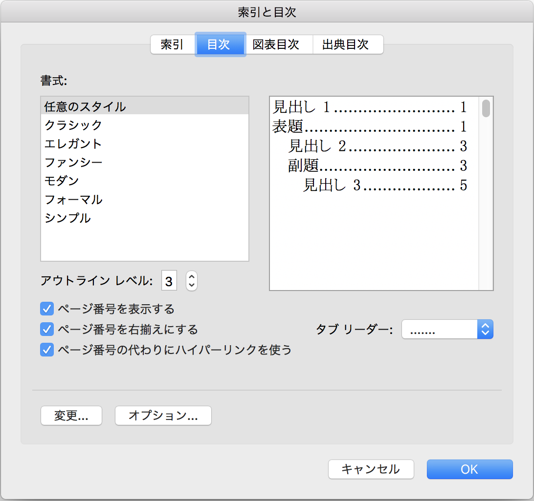Choose the クラシック format
Screen dimensions: 534x501
click(x=73, y=125)
